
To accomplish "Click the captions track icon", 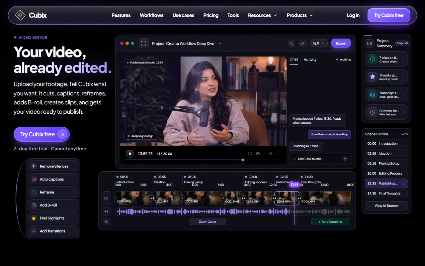I will coord(106,221).
